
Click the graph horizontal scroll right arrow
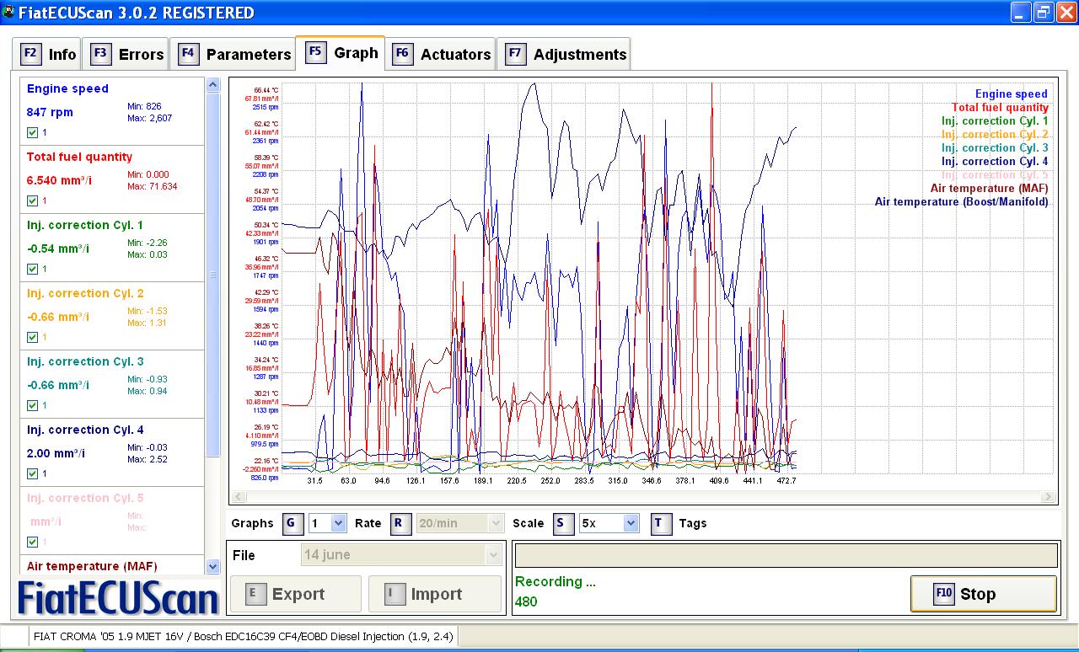(1049, 497)
